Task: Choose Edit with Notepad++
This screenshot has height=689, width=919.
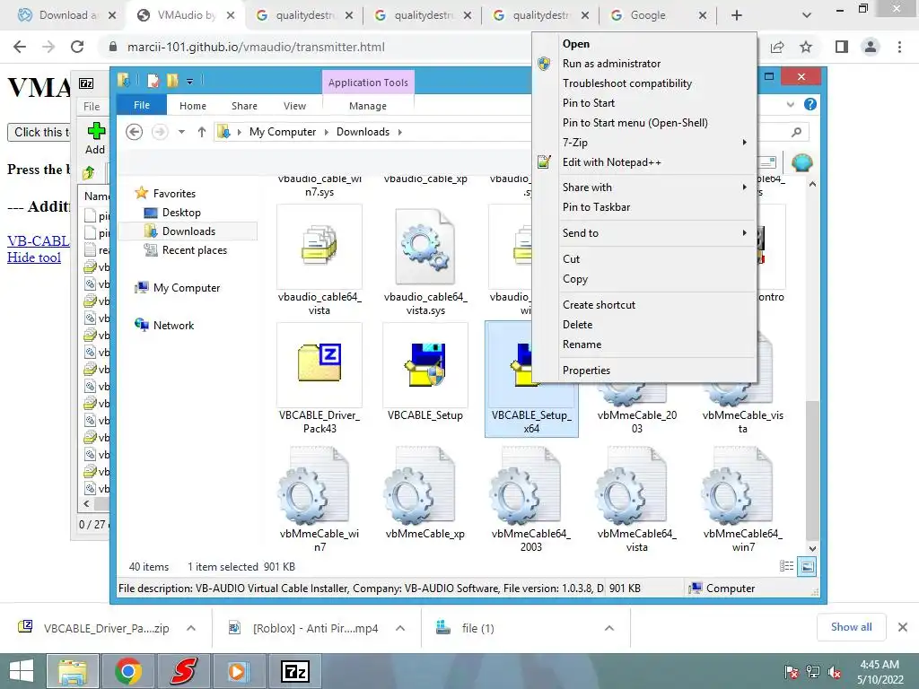Action: click(x=612, y=162)
